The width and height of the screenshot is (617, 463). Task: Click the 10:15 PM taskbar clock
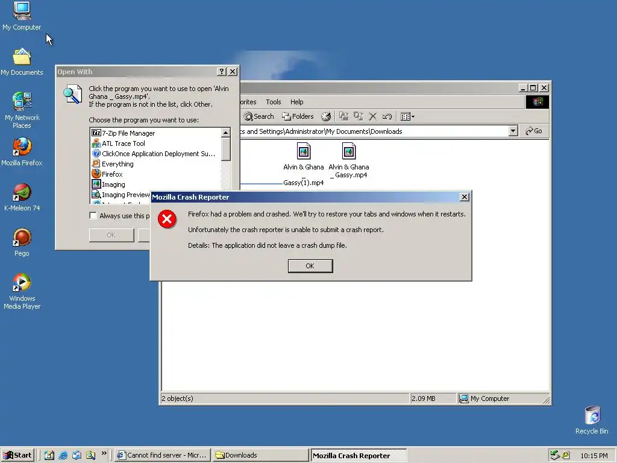click(x=594, y=456)
